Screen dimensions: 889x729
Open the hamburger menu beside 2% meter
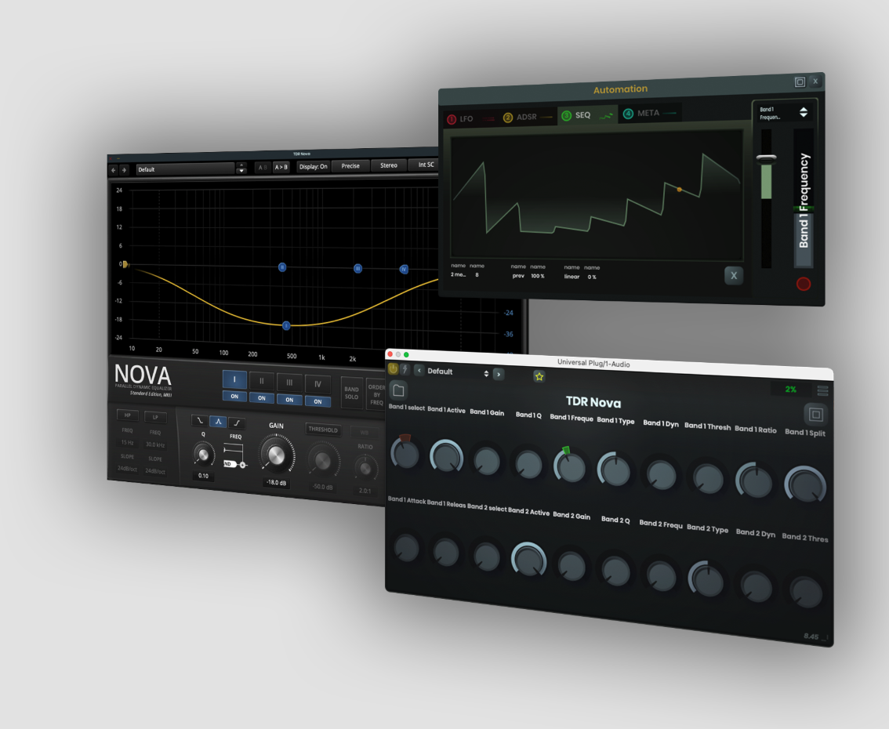coord(822,390)
